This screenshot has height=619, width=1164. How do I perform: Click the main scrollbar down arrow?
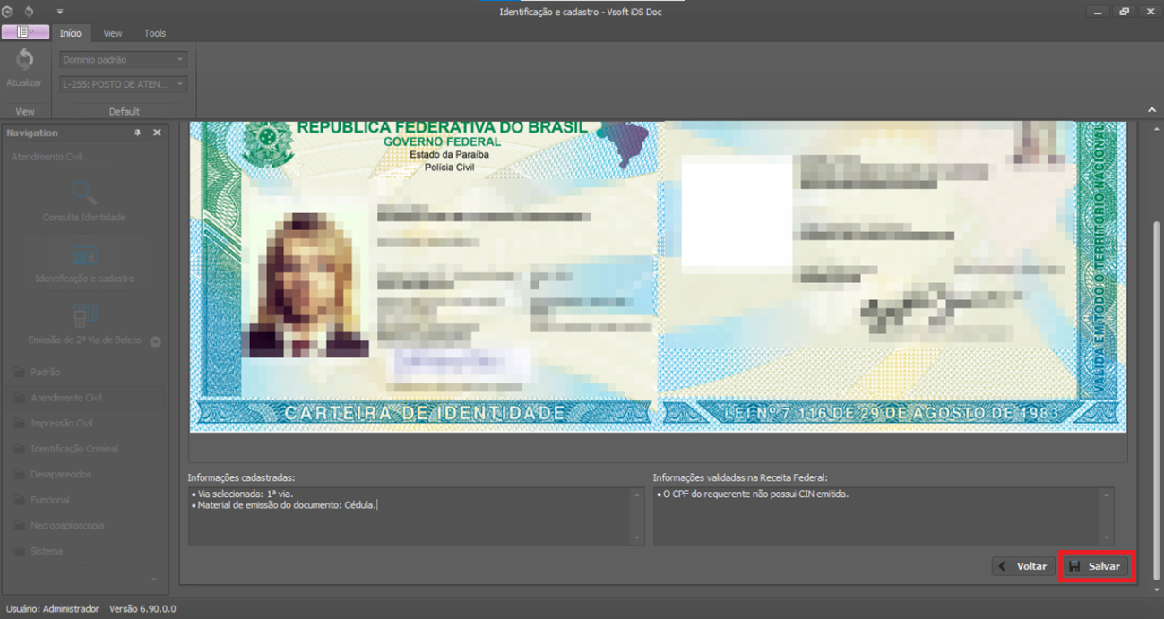pos(1157,590)
